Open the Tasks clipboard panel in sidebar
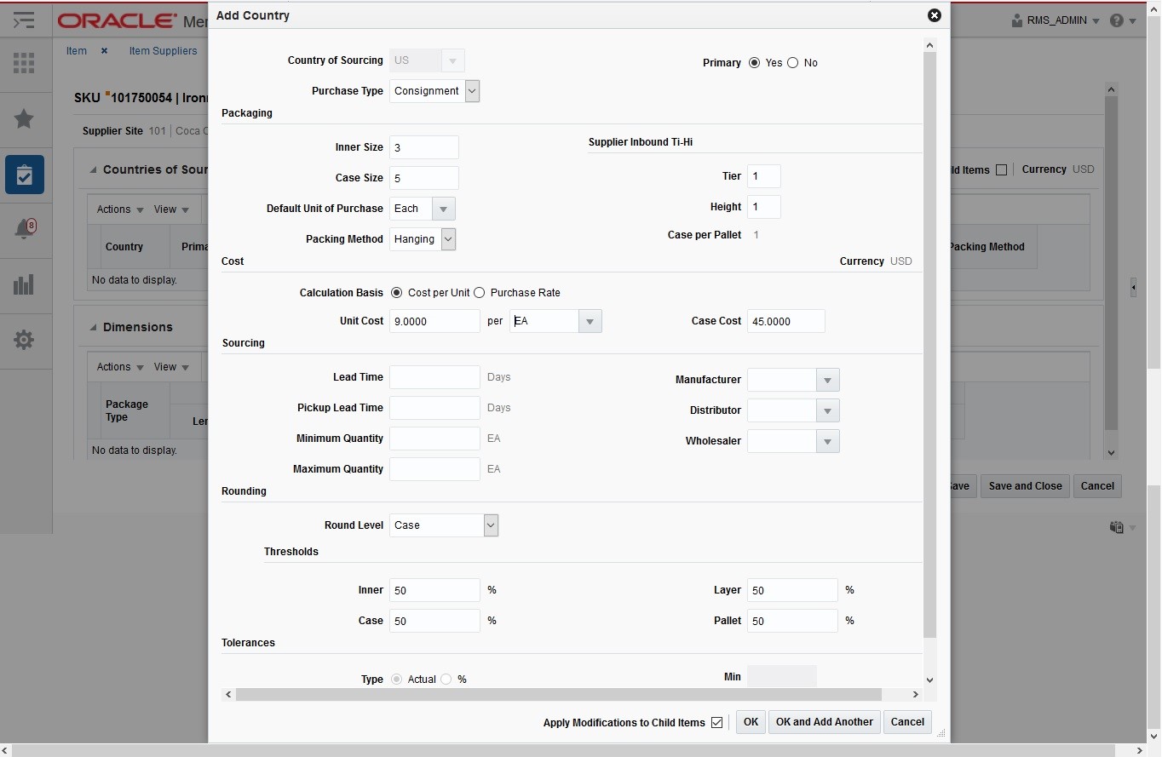This screenshot has height=757, width=1162. coord(25,175)
